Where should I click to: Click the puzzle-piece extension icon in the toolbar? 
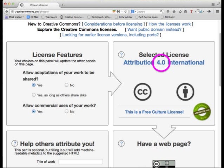coord(209,12)
